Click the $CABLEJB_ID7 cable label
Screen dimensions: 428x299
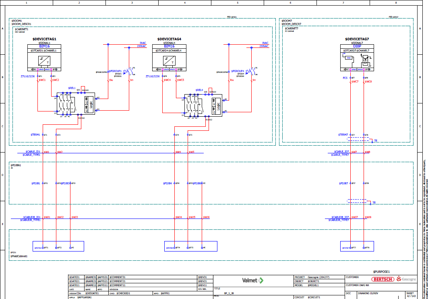(340, 217)
